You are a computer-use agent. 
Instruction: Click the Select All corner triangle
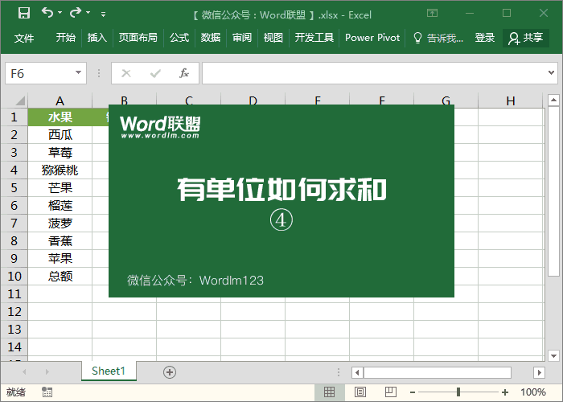click(x=20, y=100)
